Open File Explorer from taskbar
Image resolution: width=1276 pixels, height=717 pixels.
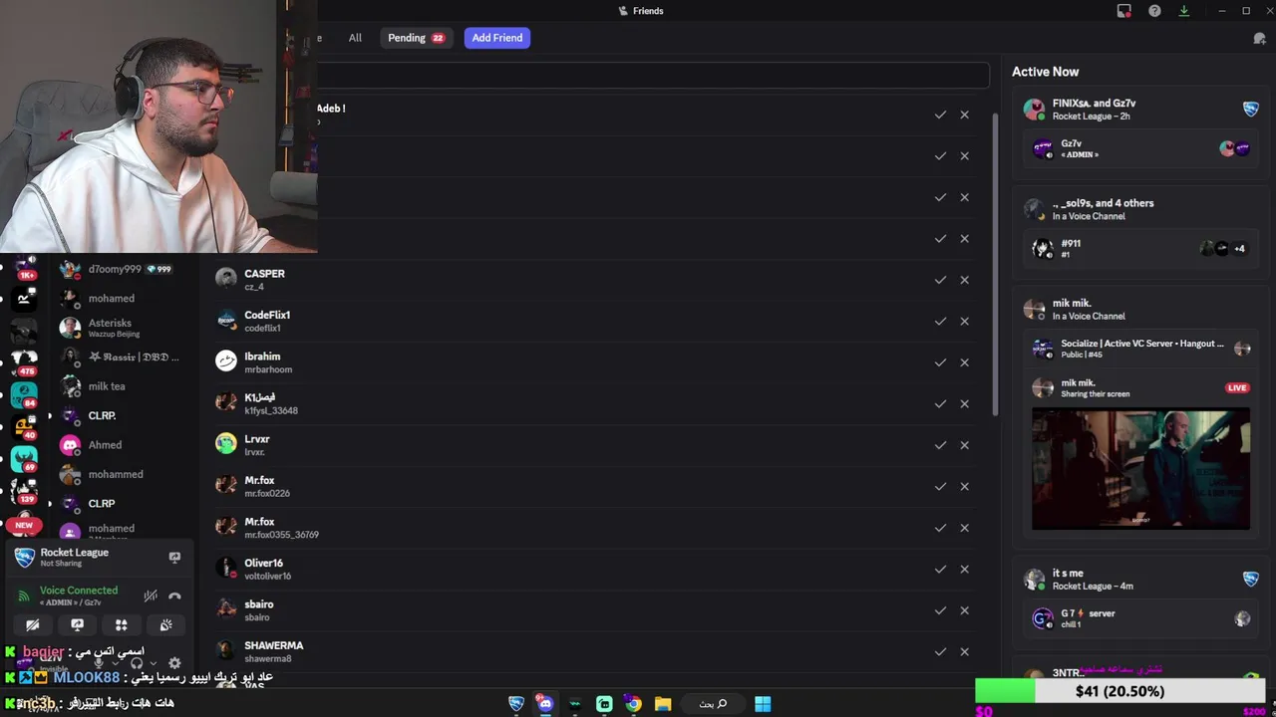click(x=663, y=704)
